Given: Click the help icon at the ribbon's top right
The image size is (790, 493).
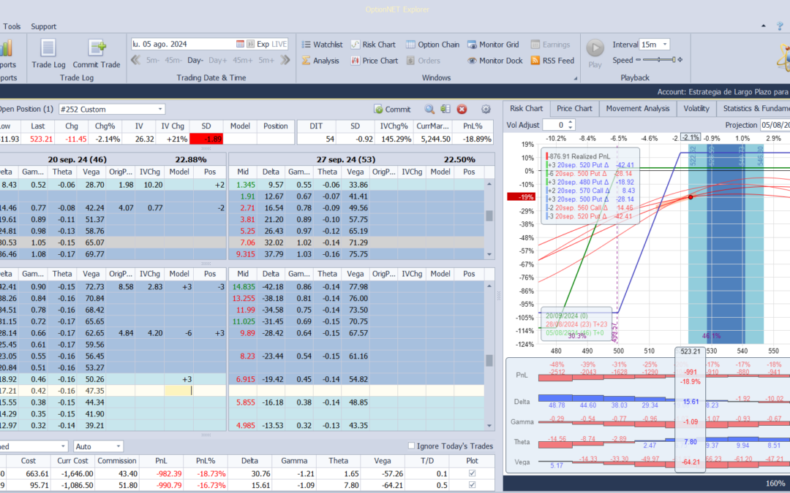Looking at the screenshot, I should click(x=780, y=26).
